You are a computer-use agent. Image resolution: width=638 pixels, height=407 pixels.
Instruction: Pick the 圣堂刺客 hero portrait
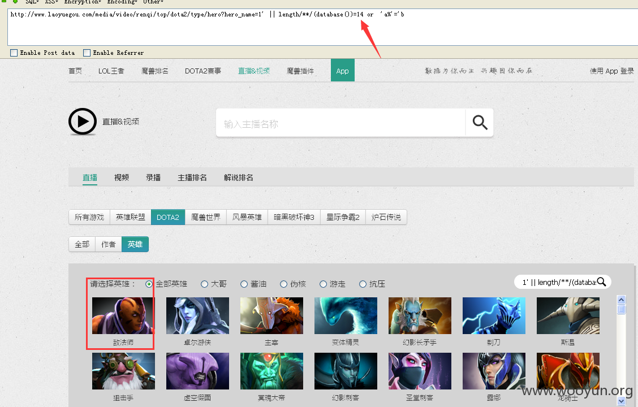(420, 371)
